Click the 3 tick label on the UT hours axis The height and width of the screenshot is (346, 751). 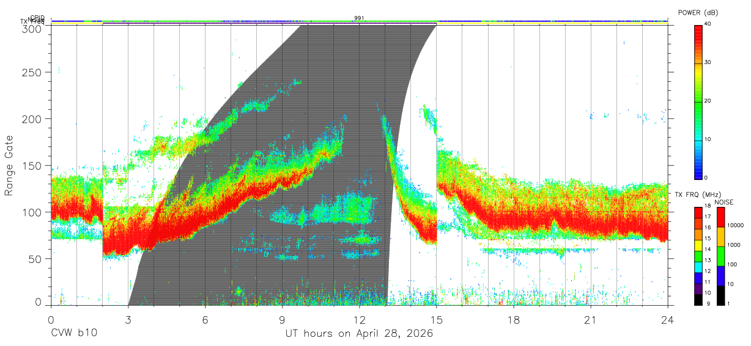pyautogui.click(x=128, y=320)
